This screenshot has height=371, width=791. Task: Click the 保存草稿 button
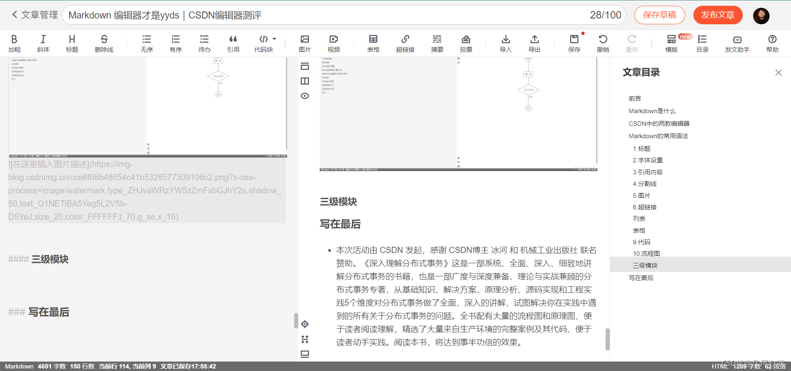660,15
